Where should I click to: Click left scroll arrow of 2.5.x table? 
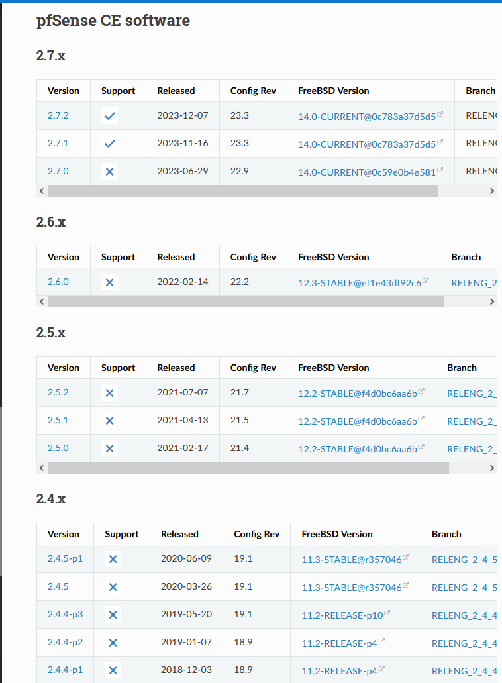tap(42, 468)
